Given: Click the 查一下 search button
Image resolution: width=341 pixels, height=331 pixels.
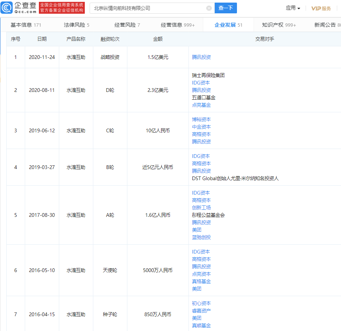Looking at the screenshot, I should tap(225, 8).
